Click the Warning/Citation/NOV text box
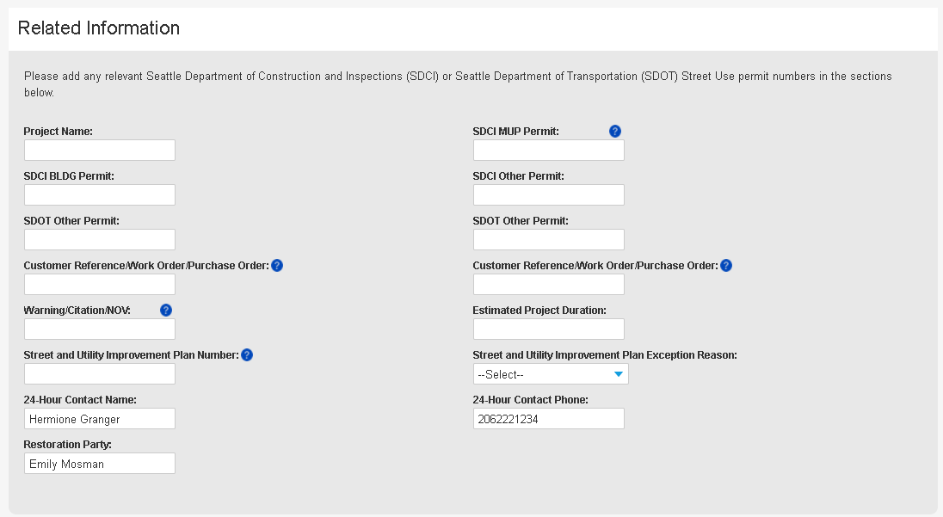The image size is (943, 517). click(100, 329)
